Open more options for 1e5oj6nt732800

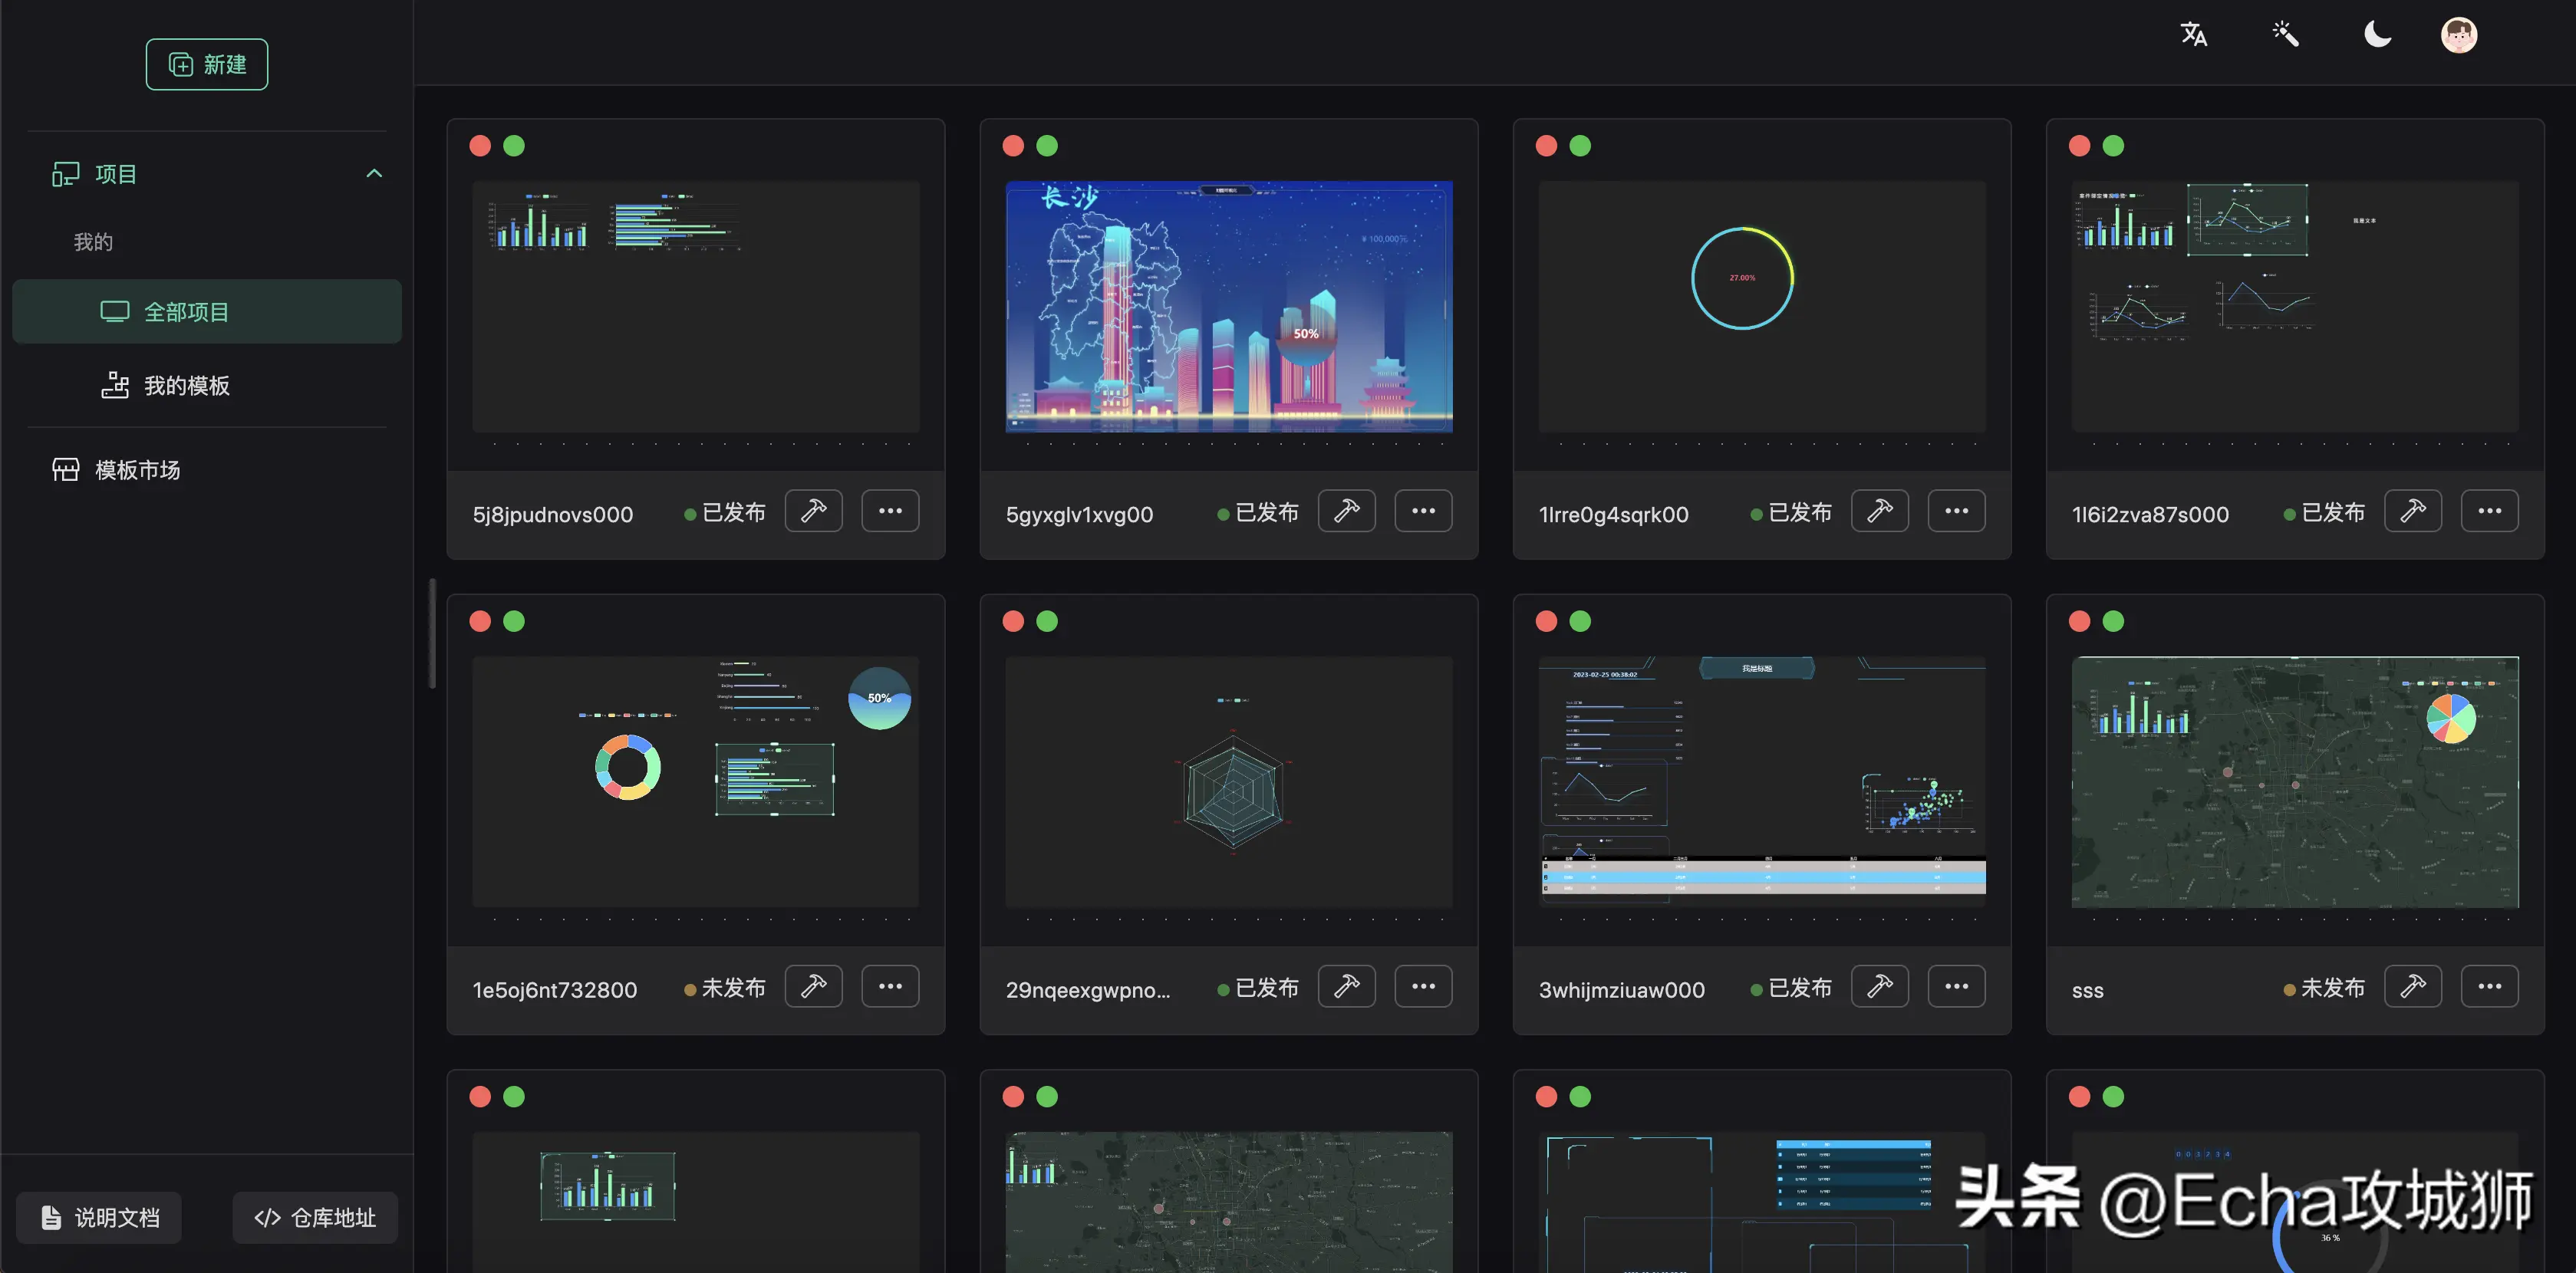pyautogui.click(x=891, y=986)
